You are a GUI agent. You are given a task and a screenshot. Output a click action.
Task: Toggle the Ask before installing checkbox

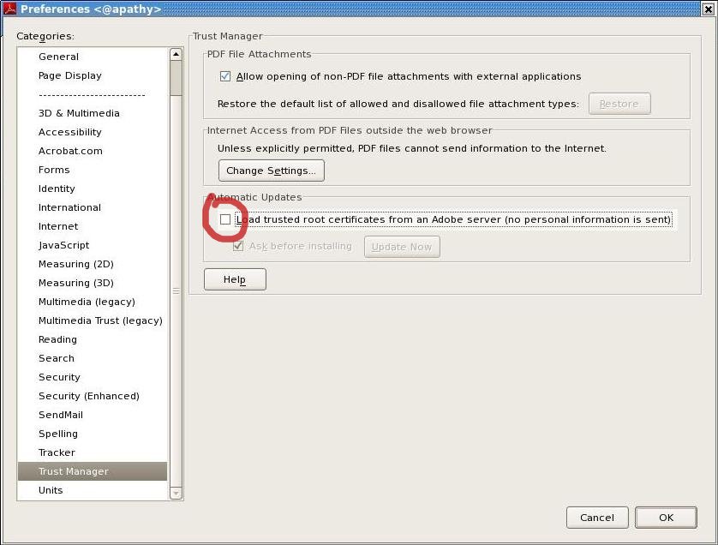coord(239,246)
